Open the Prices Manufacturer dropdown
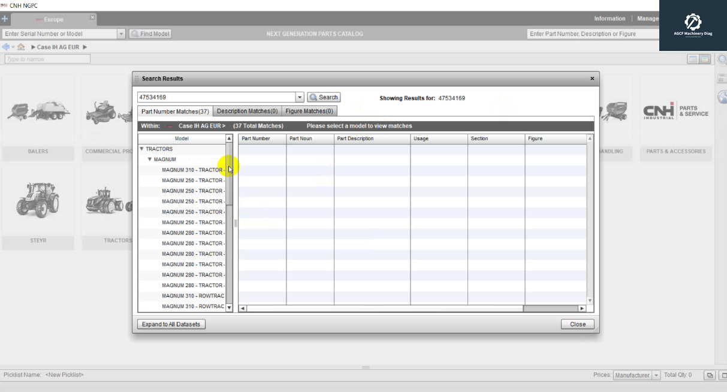Screen dimensions: 727x392 coord(656,375)
